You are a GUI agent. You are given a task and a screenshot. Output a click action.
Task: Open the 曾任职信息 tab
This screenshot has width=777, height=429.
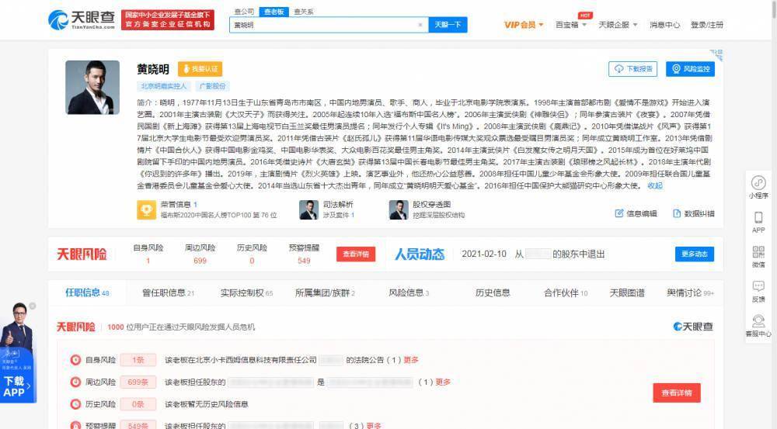pos(168,293)
